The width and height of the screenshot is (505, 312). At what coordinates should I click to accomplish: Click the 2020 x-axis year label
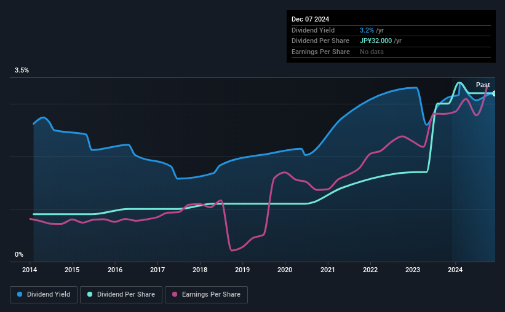[285, 270]
